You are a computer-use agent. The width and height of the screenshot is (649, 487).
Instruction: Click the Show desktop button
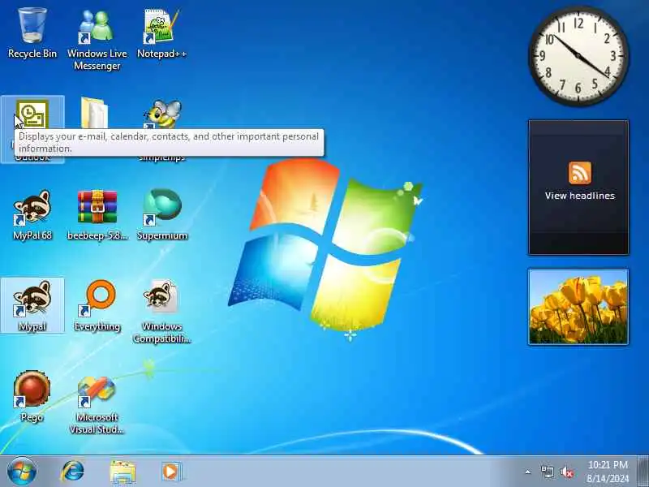point(643,472)
